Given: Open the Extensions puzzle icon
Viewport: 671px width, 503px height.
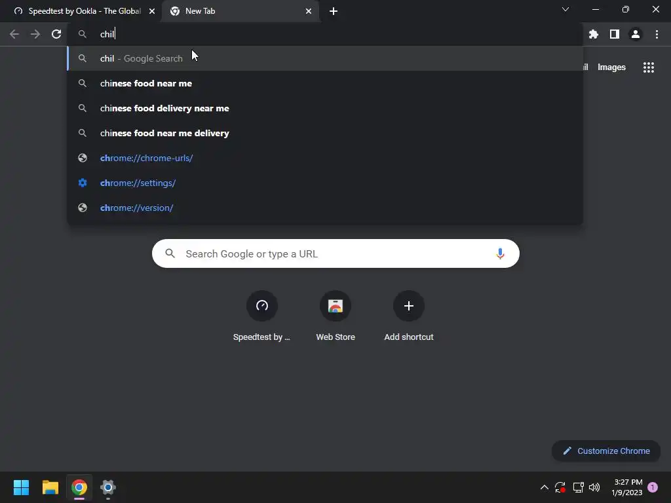Looking at the screenshot, I should pos(594,34).
